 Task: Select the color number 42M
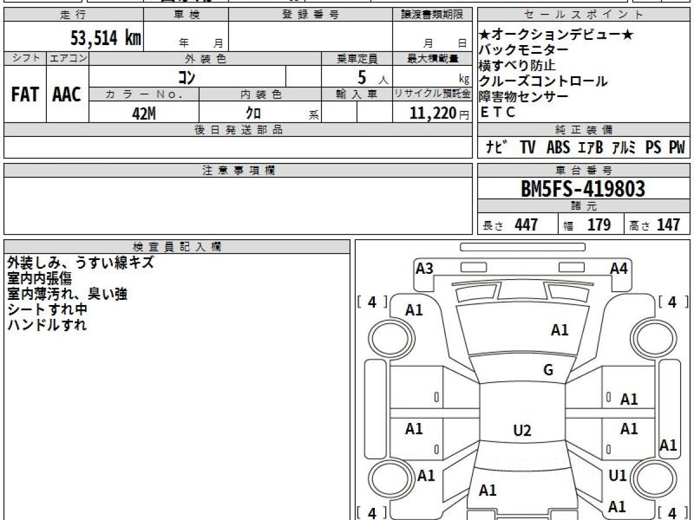click(x=144, y=114)
